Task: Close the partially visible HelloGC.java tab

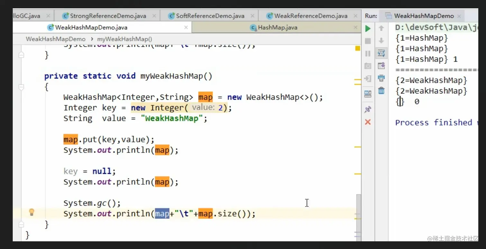Action: pyautogui.click(x=48, y=16)
